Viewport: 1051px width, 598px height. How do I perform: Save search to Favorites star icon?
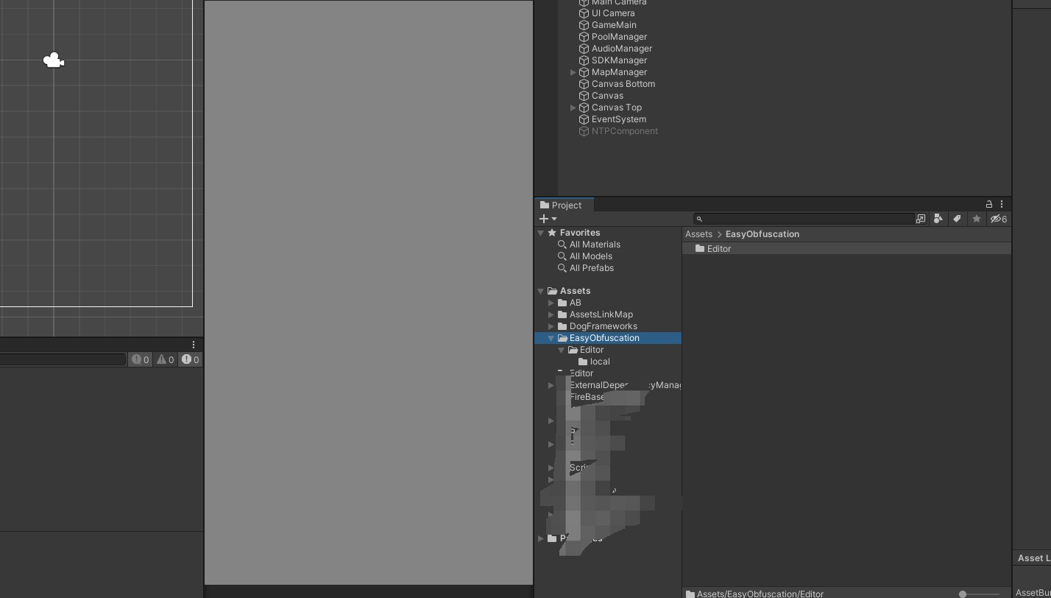pos(977,219)
